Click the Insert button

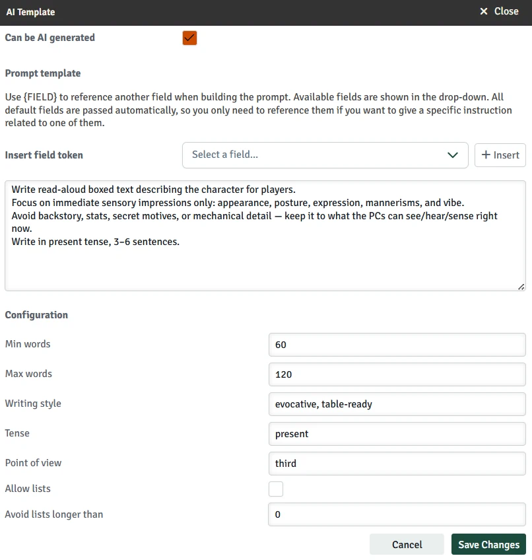coord(500,155)
